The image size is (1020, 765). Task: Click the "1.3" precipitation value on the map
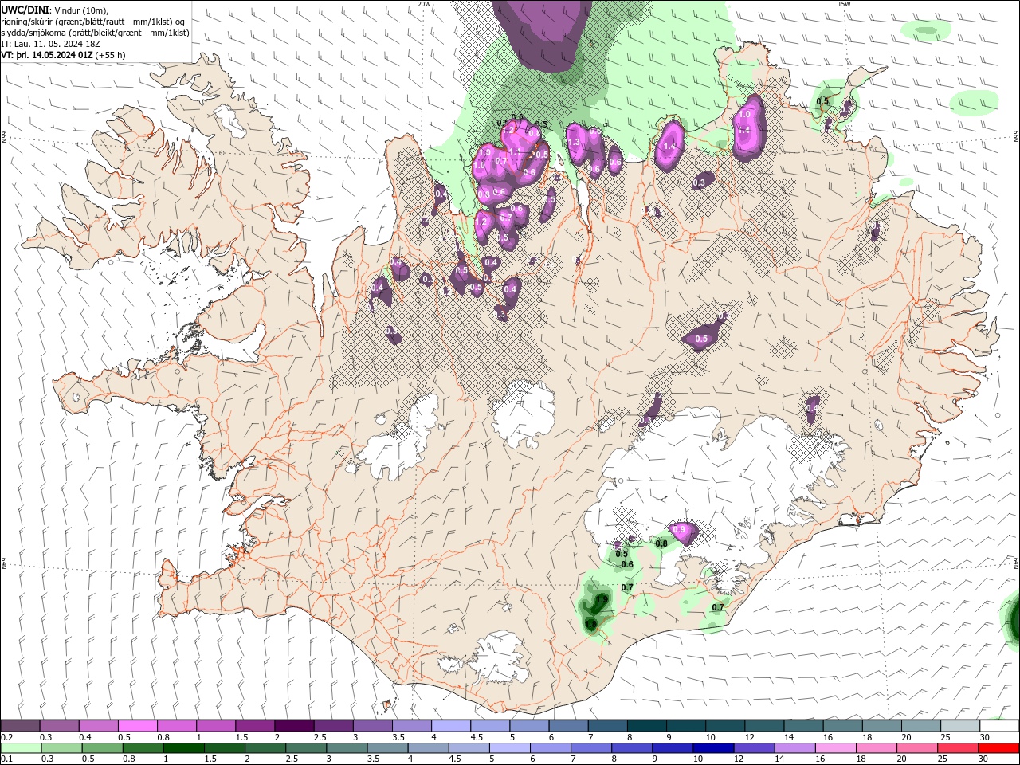(x=574, y=142)
